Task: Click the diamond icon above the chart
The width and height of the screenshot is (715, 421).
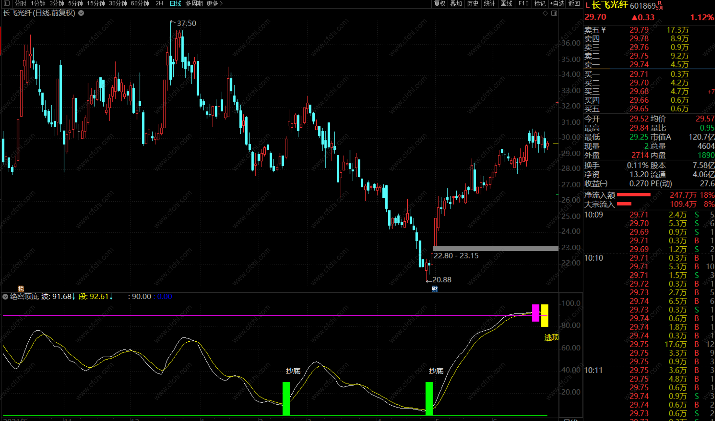Action: coord(545,13)
